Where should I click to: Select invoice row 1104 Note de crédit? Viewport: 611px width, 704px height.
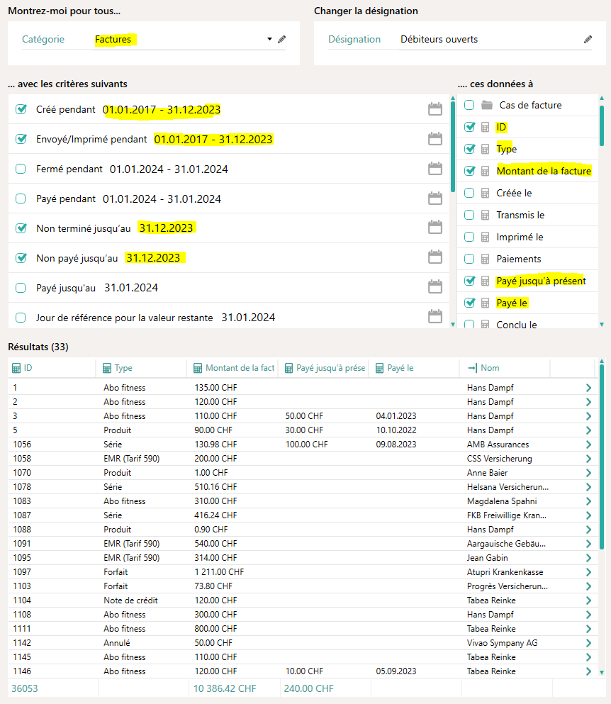click(x=284, y=600)
